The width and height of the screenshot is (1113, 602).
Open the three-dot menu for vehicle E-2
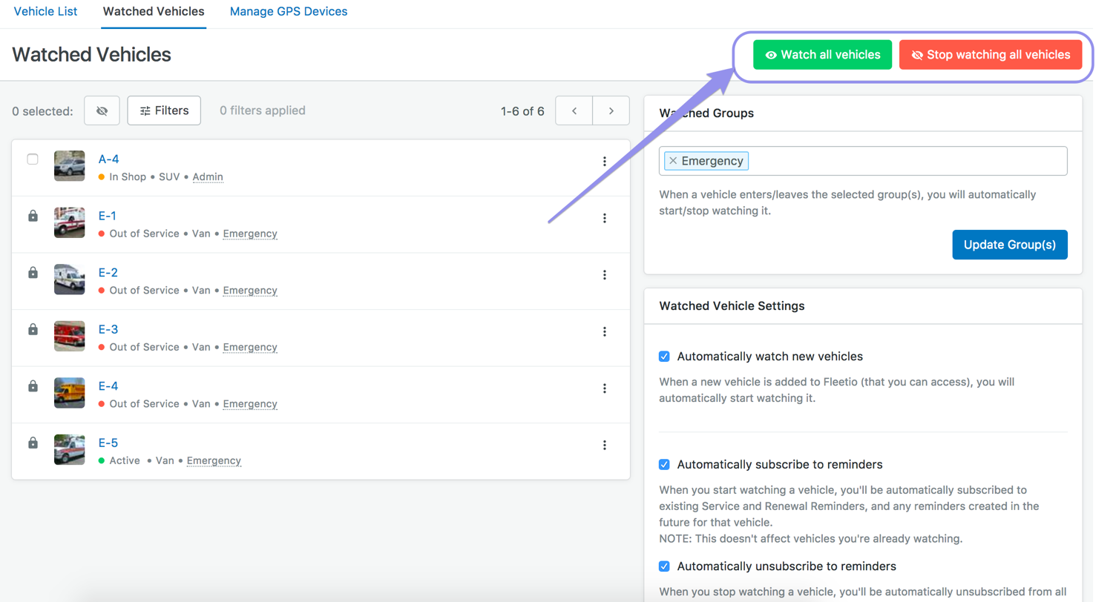(605, 275)
